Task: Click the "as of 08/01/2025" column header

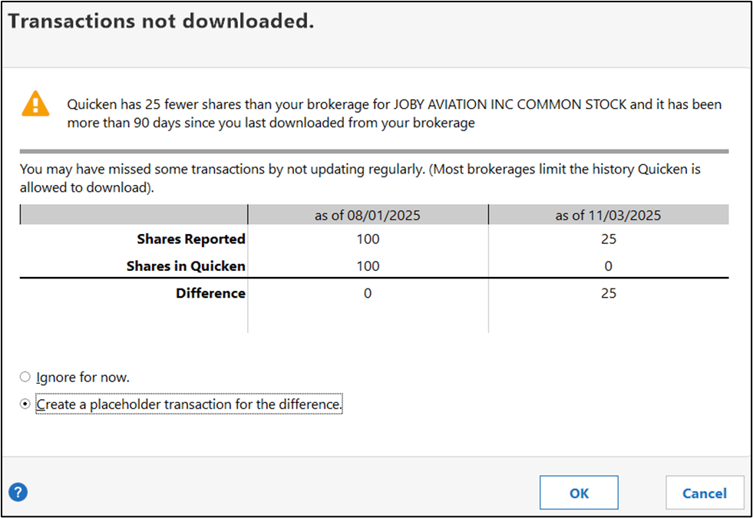Action: 368,216
